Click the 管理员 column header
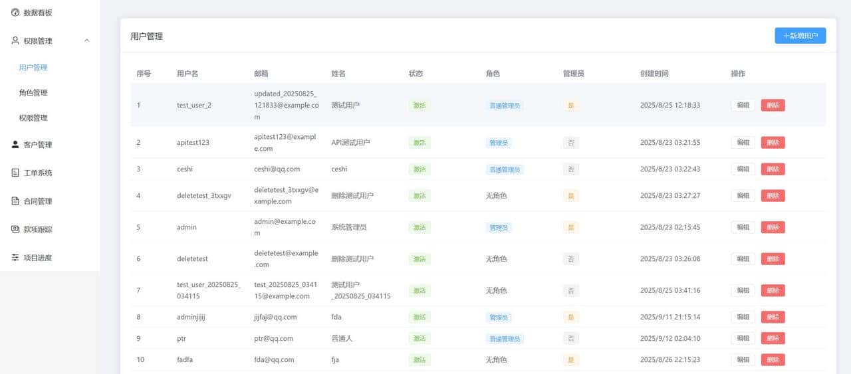 point(574,74)
